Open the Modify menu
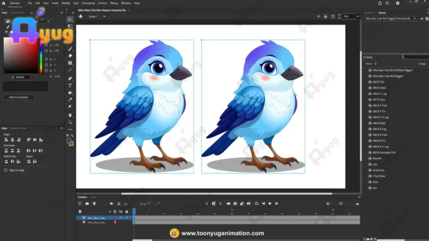 point(66,3)
